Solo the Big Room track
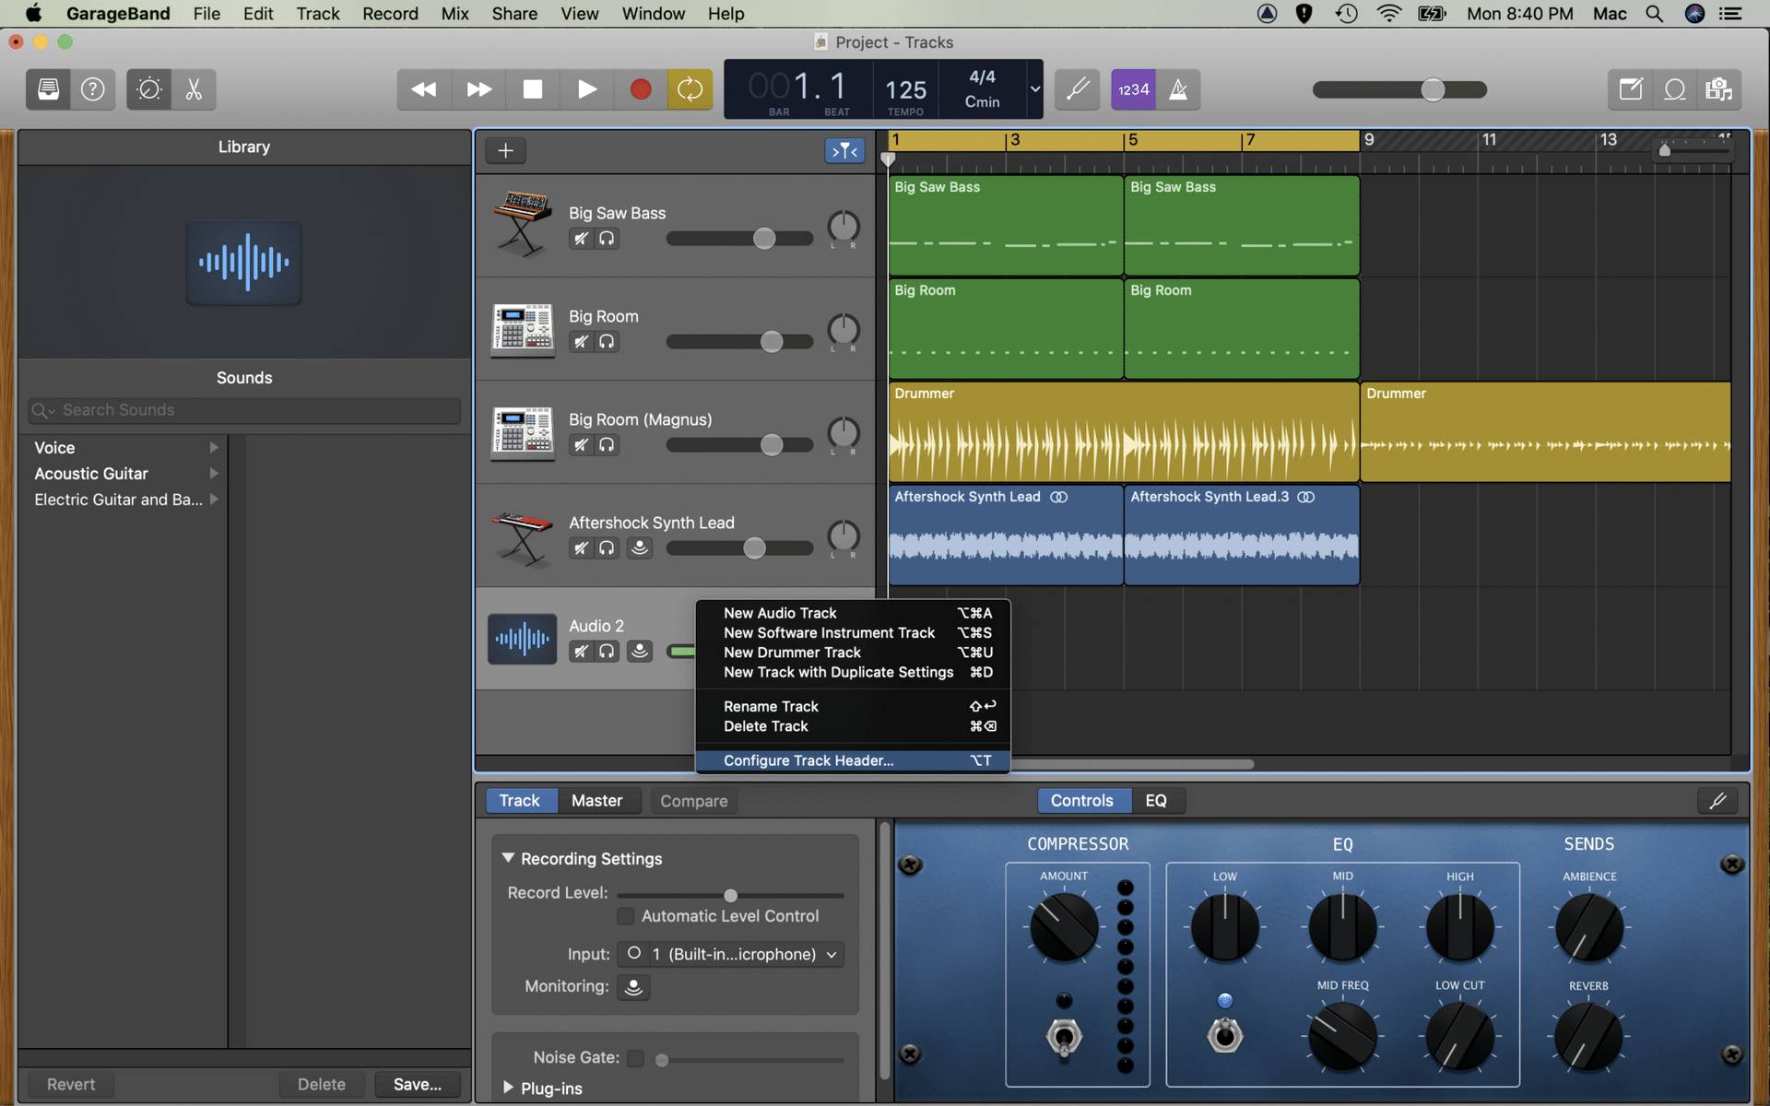This screenshot has height=1106, width=1770. [x=607, y=341]
